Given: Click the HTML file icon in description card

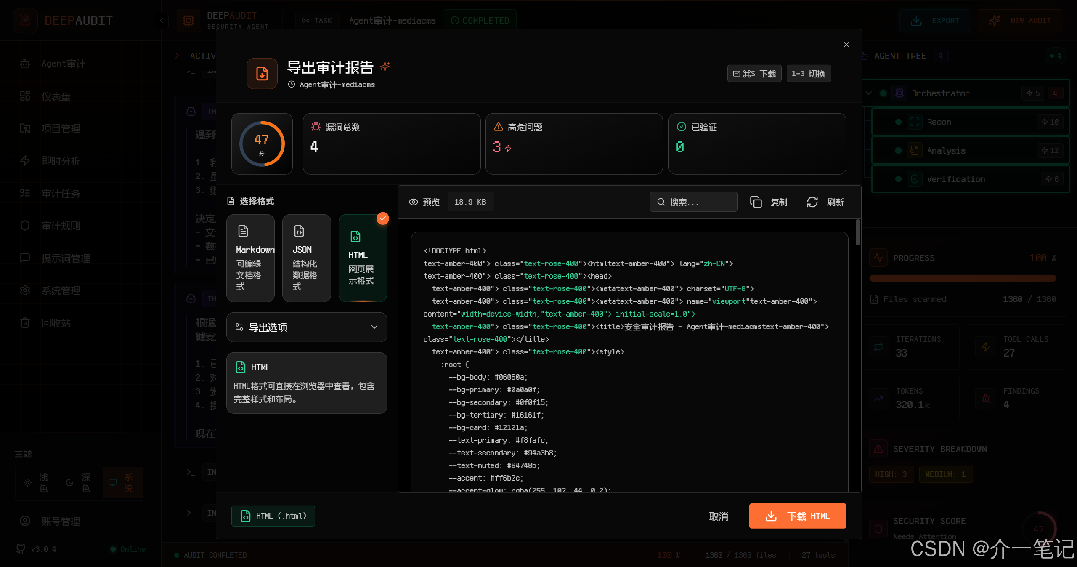Looking at the screenshot, I should point(241,367).
